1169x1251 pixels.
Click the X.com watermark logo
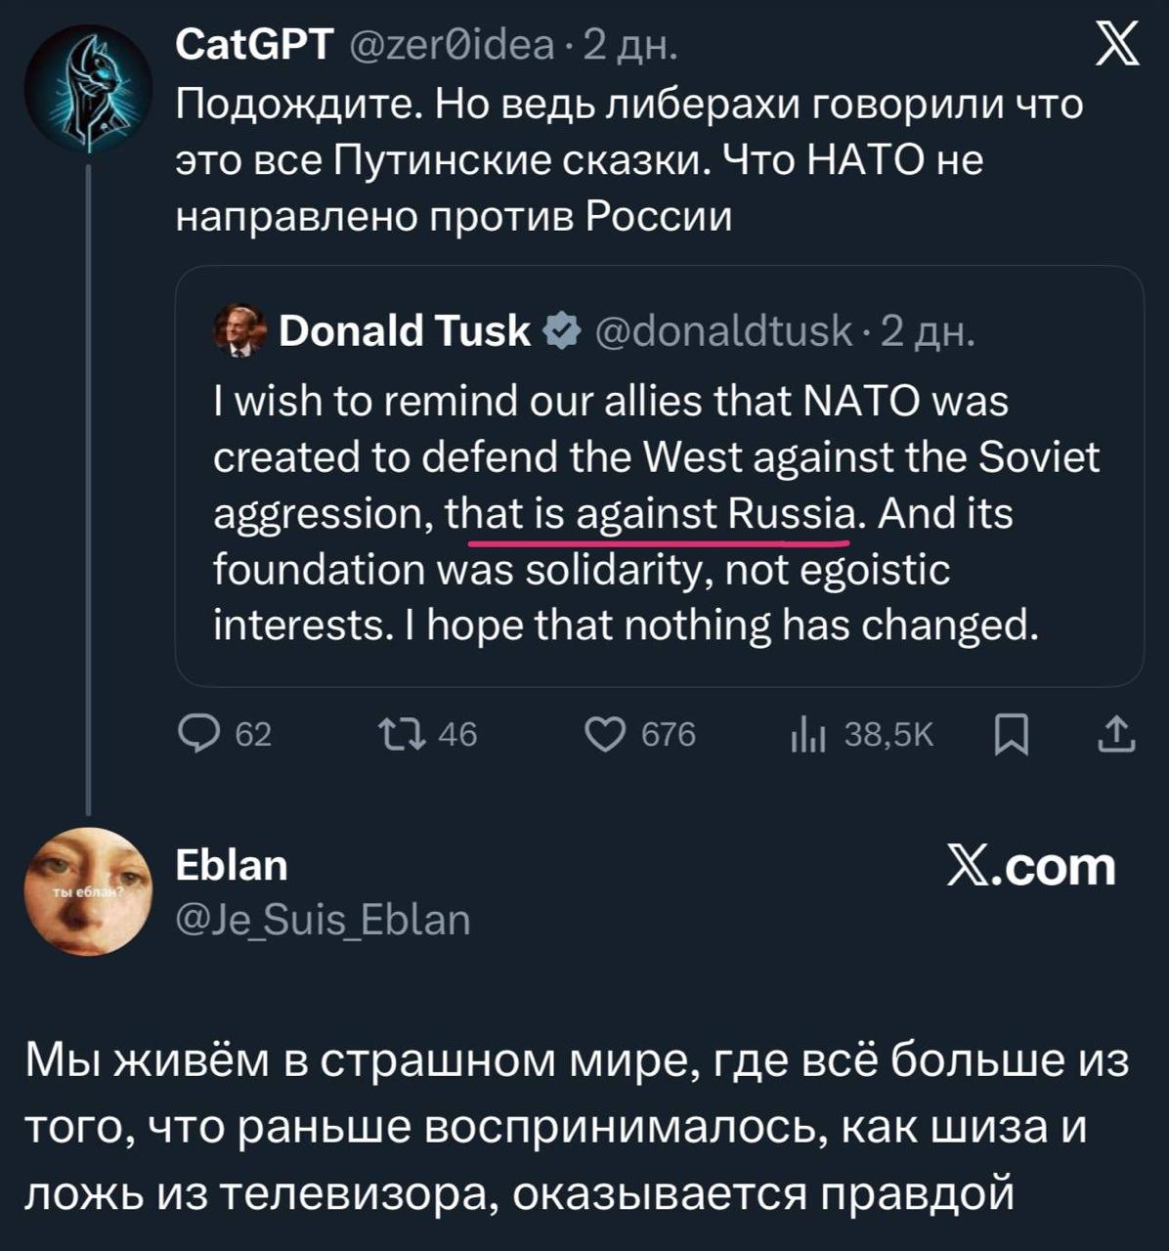pos(1028,866)
